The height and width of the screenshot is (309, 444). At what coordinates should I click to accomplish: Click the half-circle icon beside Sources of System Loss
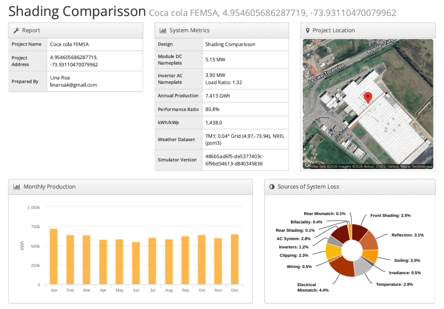272,187
